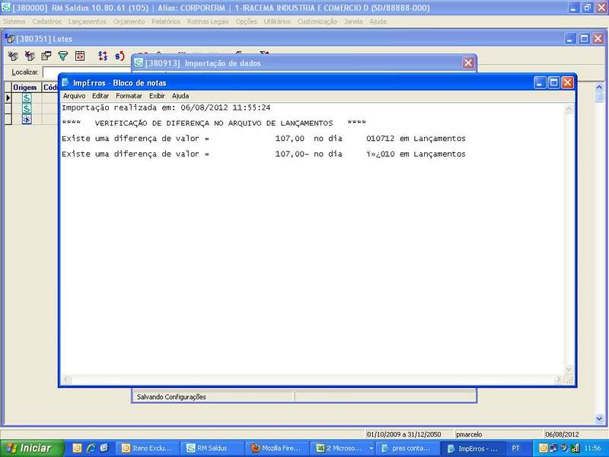Screen dimensions: 609x457
Task: Click the period '01/10/2009 a 31/12/2050' in status bar
Action: point(404,434)
